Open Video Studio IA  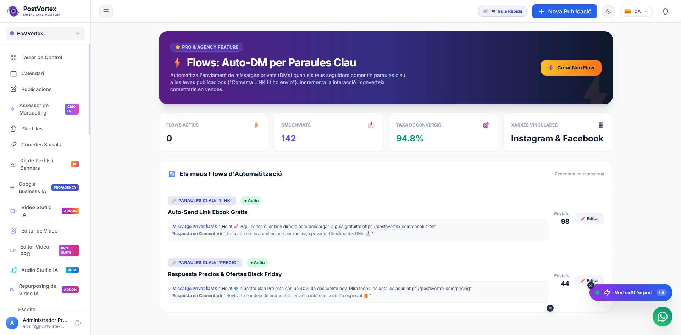(x=45, y=211)
